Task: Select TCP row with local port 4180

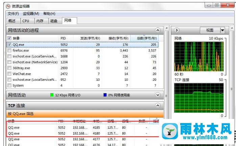Action: (82, 133)
